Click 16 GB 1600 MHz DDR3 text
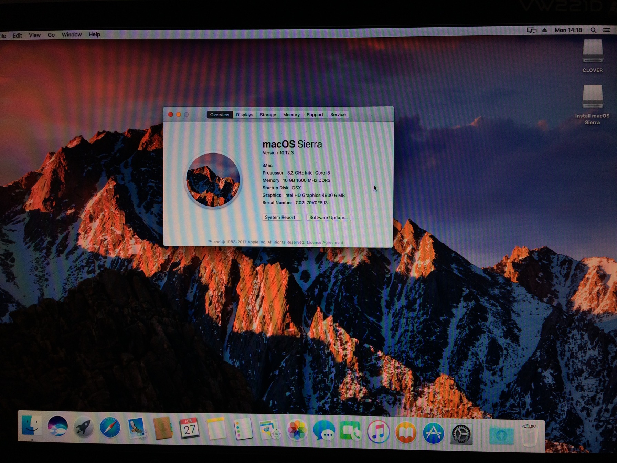 [x=307, y=180]
